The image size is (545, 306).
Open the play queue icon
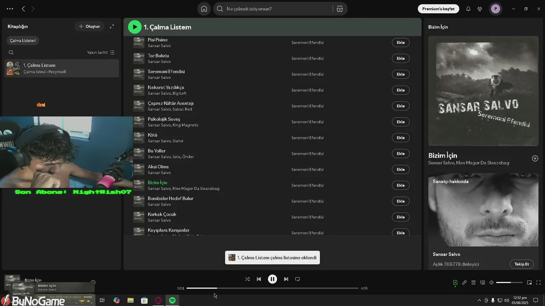[473, 283]
